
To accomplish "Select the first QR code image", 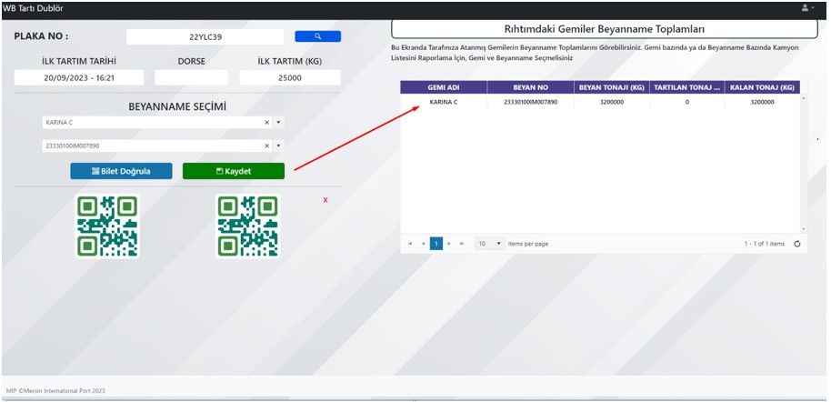I will tap(107, 226).
